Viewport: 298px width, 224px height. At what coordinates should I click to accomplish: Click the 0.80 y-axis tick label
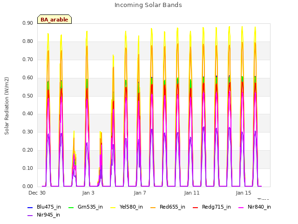[27, 41]
